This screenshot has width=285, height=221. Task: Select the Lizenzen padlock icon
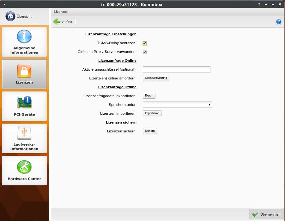24,71
